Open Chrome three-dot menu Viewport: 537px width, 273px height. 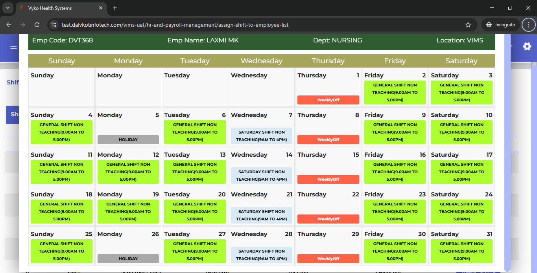(x=528, y=25)
